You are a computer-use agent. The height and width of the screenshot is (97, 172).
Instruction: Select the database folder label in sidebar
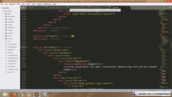pyautogui.click(x=11, y=22)
